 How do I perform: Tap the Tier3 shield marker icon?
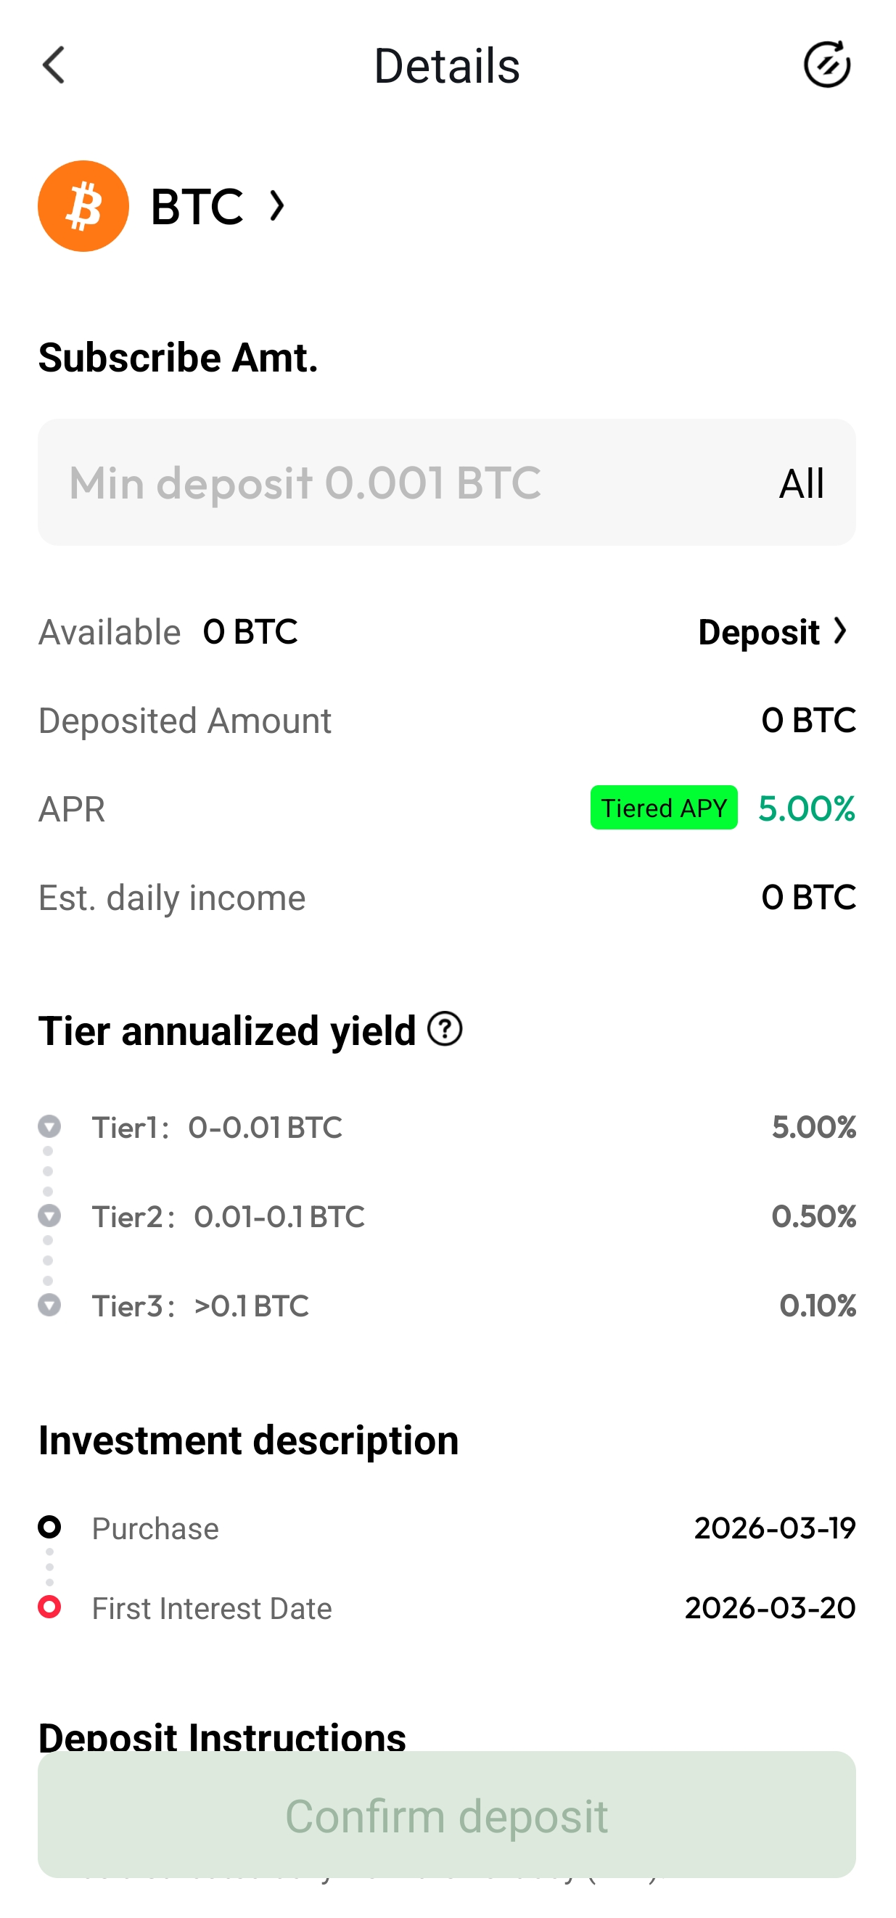tap(49, 1305)
